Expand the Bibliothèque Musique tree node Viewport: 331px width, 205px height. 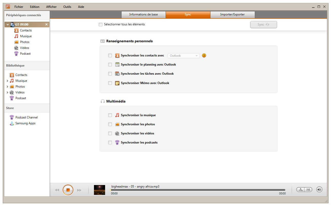point(7,81)
